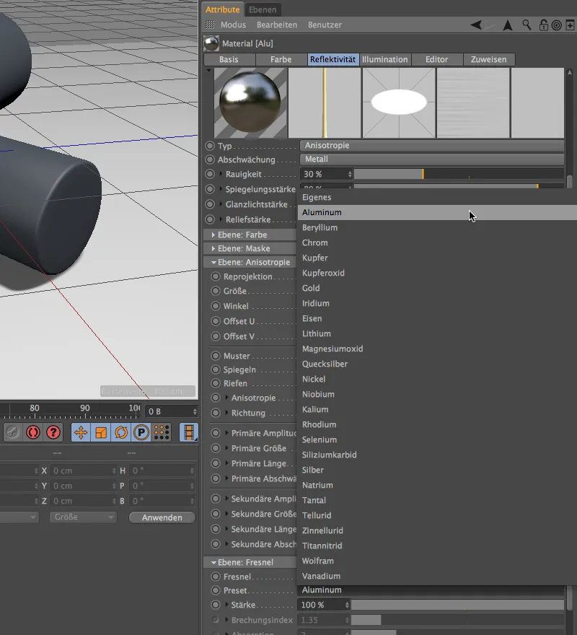Toggle the animation dot beside Rauigkeit
577x635 pixels.
pyautogui.click(x=210, y=174)
